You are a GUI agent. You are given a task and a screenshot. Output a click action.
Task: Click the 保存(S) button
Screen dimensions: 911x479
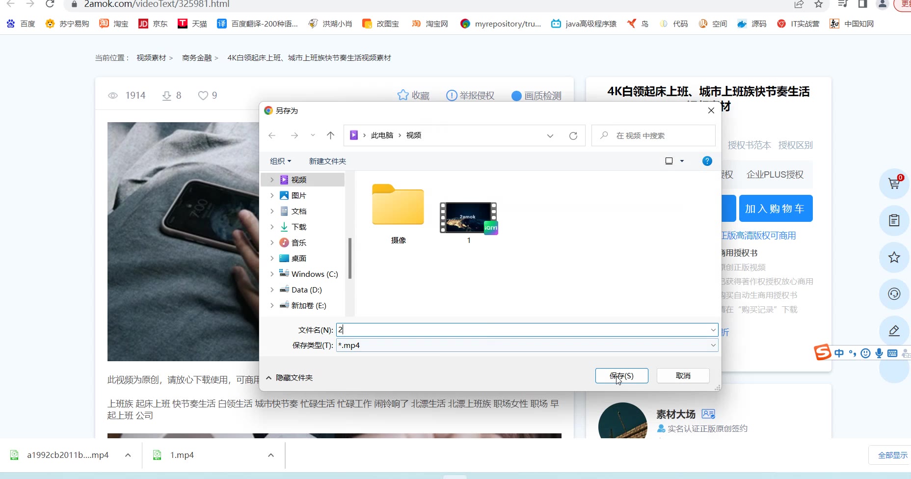[621, 376]
